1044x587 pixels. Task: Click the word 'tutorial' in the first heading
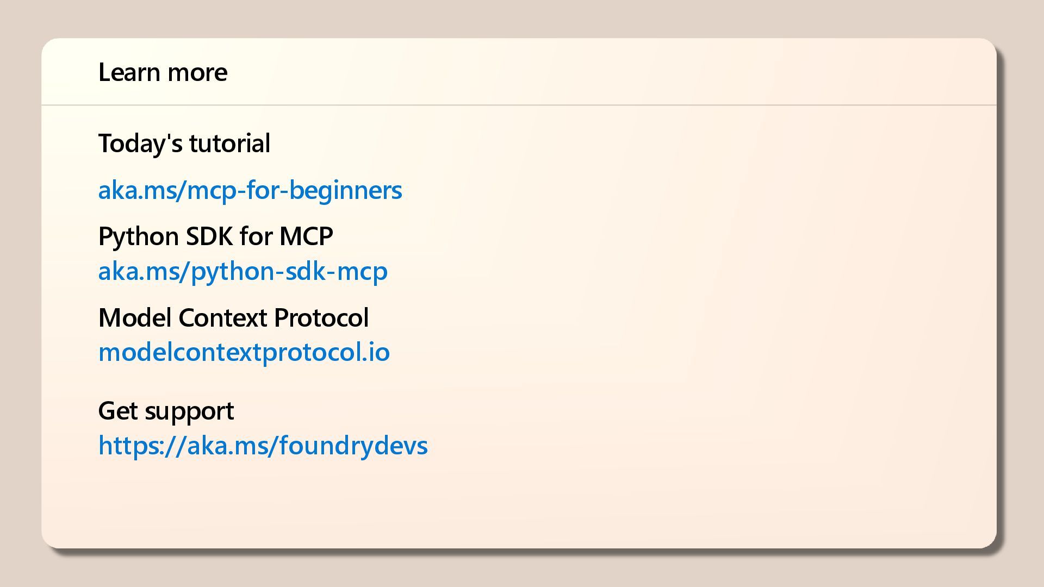click(229, 143)
